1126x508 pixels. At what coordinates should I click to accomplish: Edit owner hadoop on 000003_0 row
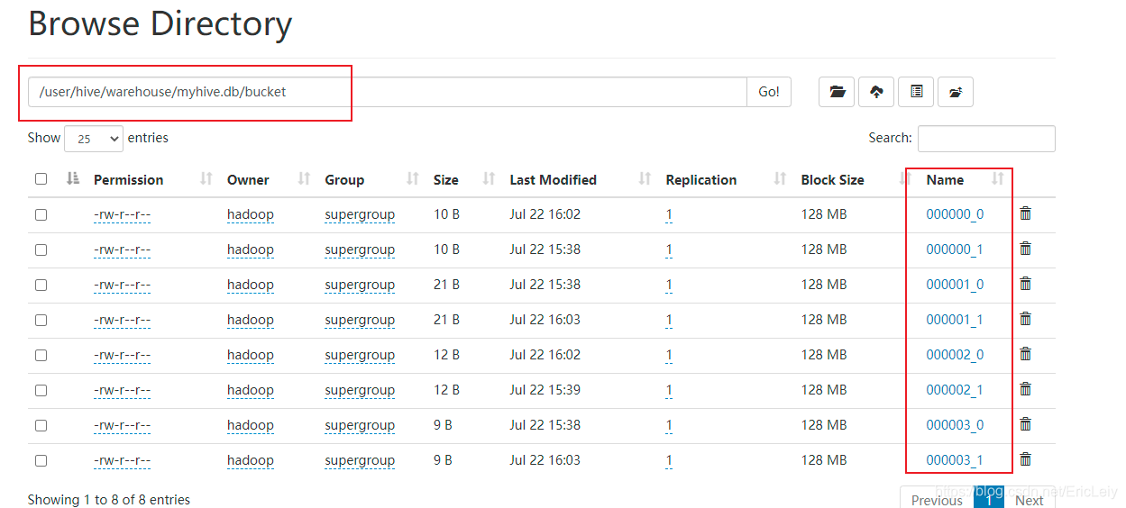coord(250,425)
